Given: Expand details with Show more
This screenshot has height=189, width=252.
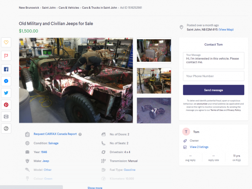Looking at the screenshot, I should tap(95, 188).
